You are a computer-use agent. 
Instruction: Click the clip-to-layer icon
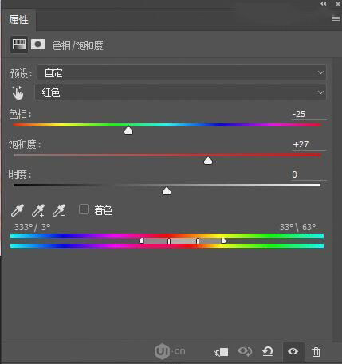(x=221, y=352)
